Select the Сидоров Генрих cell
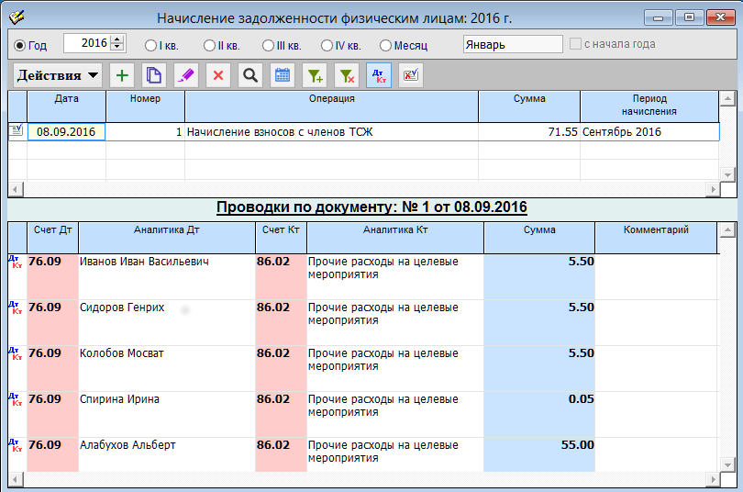Image resolution: width=743 pixels, height=492 pixels. pos(167,322)
